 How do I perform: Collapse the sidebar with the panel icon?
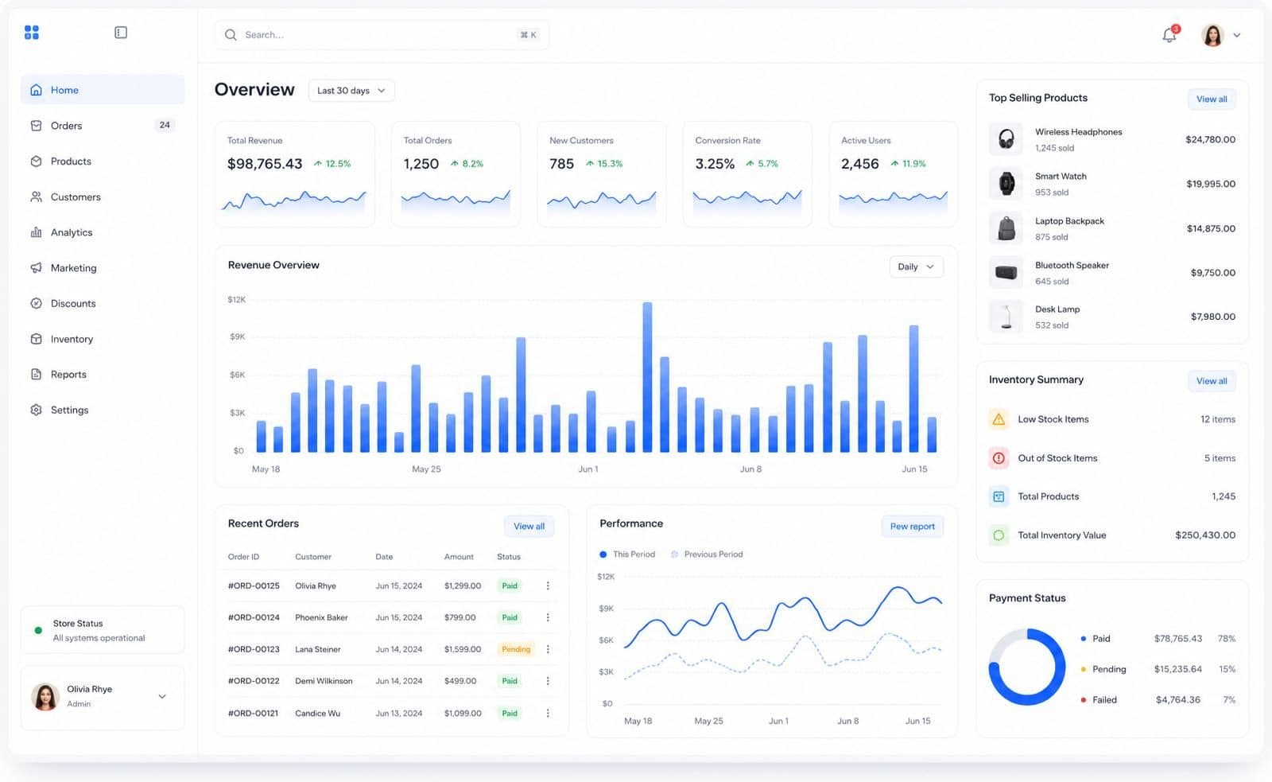pyautogui.click(x=121, y=33)
